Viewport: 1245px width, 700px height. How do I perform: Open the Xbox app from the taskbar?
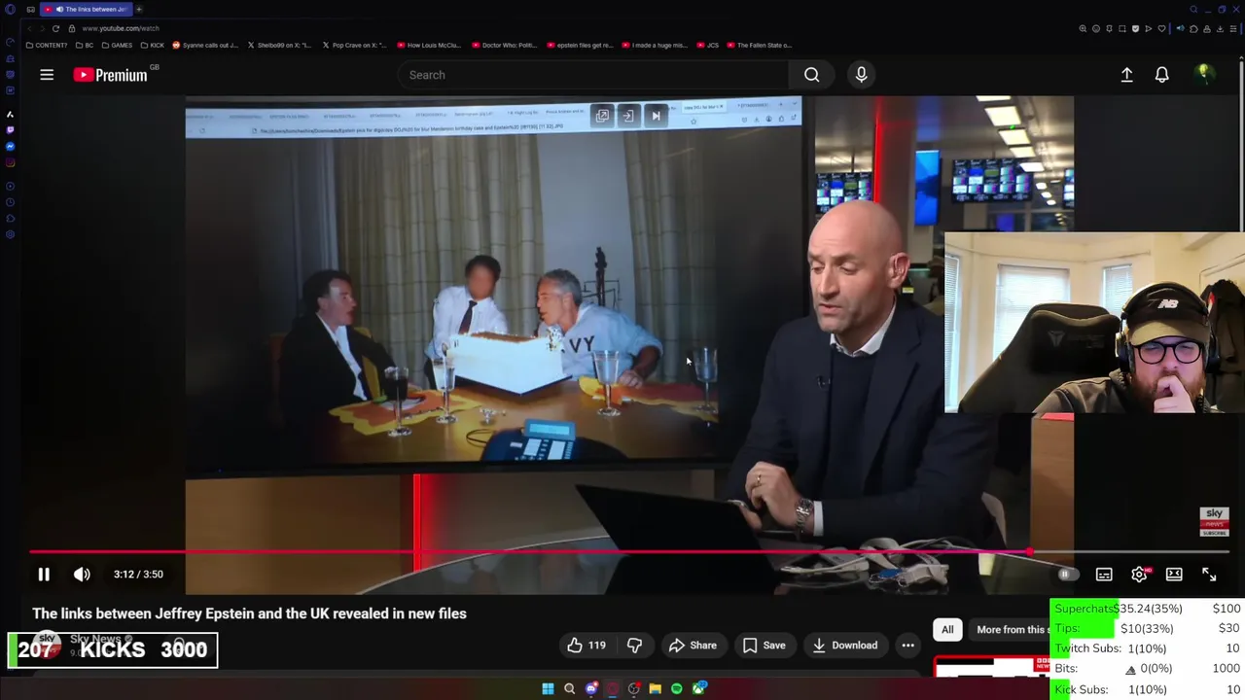[699, 688]
